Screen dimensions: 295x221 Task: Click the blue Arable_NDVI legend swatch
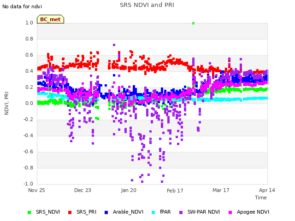(x=106, y=212)
